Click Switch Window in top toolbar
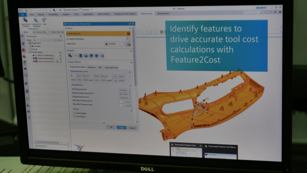 tap(71, 10)
